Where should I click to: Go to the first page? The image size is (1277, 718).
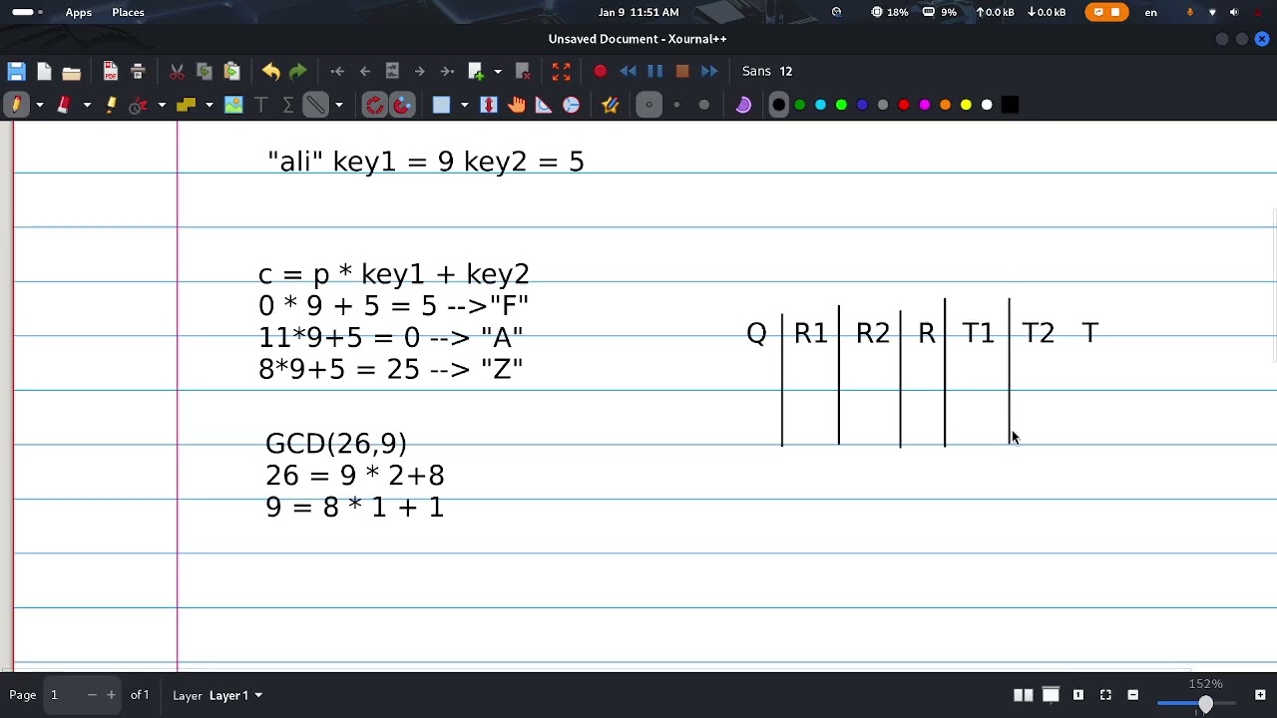tap(337, 71)
